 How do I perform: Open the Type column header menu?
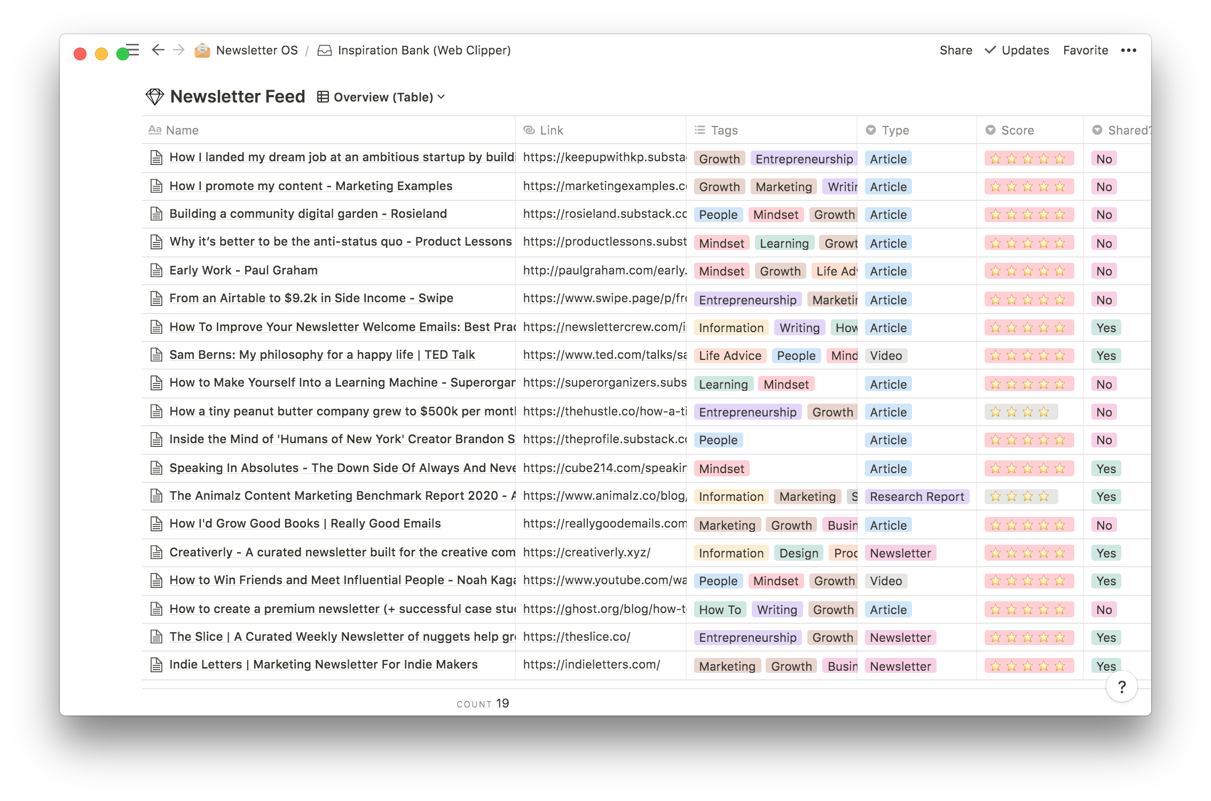point(917,130)
